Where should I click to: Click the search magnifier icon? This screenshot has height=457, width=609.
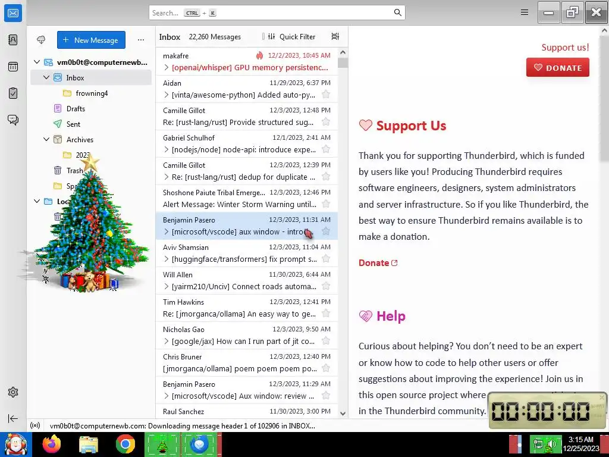(x=397, y=13)
